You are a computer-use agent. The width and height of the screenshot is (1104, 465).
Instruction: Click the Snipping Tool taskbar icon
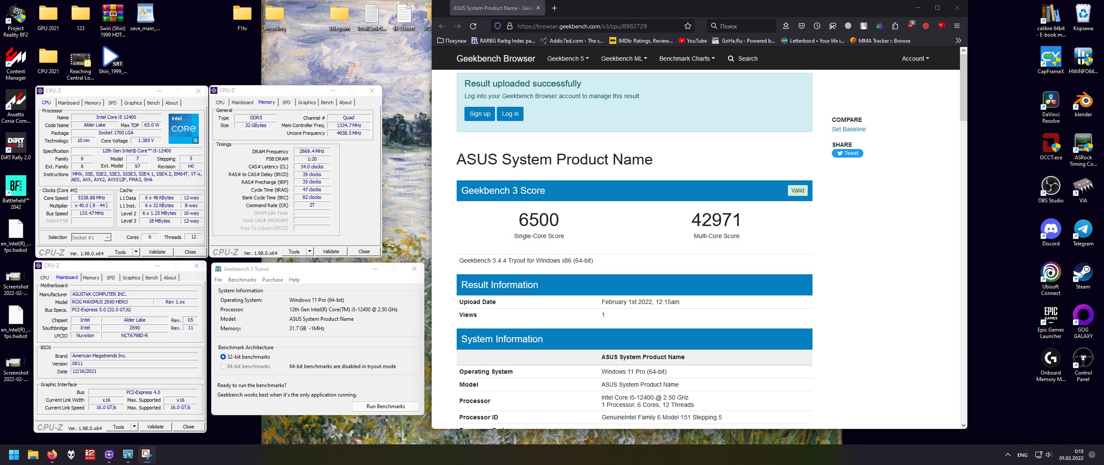tap(147, 454)
